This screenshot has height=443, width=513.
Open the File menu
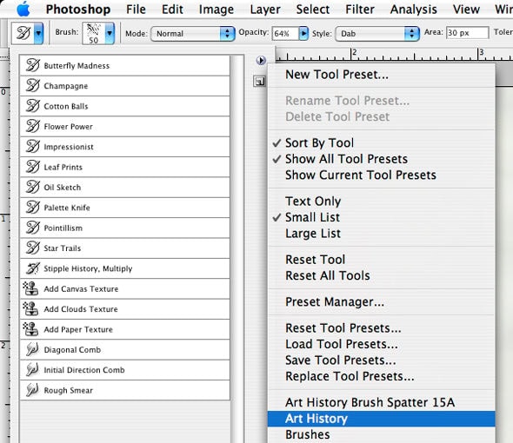coord(137,10)
